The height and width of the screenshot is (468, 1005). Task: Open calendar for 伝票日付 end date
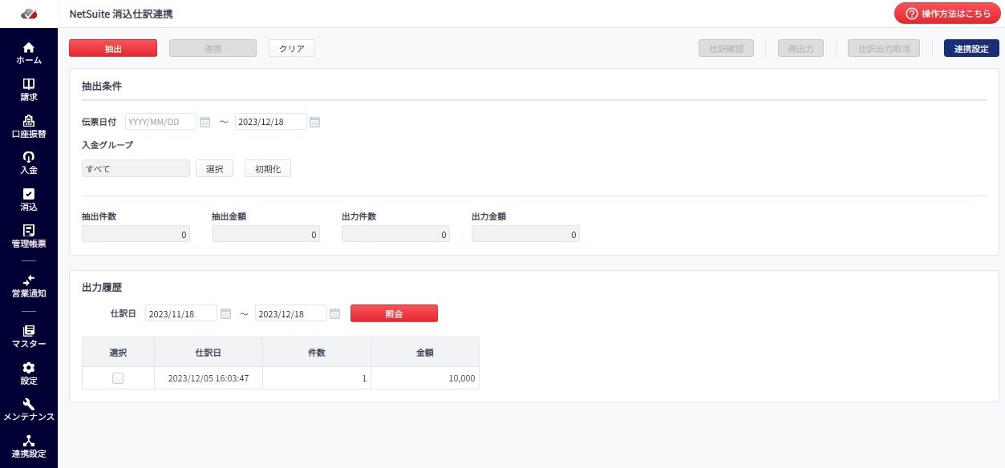tap(314, 122)
